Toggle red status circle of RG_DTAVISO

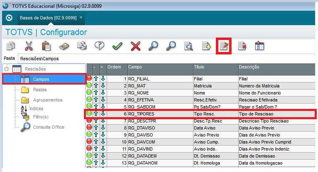point(89,127)
